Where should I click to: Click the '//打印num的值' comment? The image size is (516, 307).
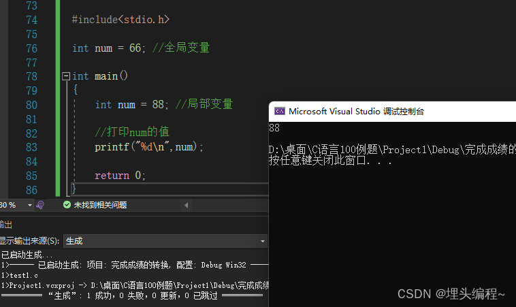coord(132,132)
